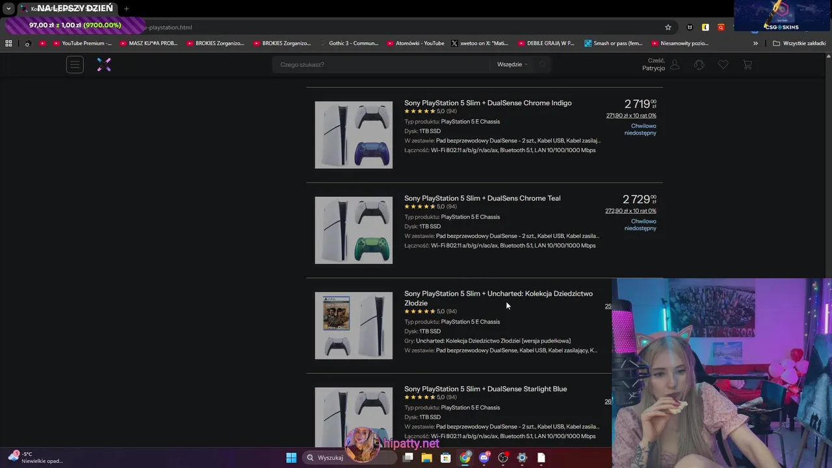The image size is (832, 468).
Task: Click the red extension icon in browser toolbar
Action: pos(721,27)
